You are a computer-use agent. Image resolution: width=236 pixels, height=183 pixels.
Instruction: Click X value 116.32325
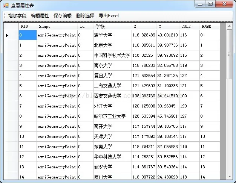[144, 55]
